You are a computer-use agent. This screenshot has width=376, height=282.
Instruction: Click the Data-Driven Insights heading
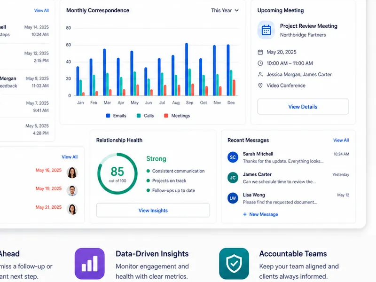[152, 254]
